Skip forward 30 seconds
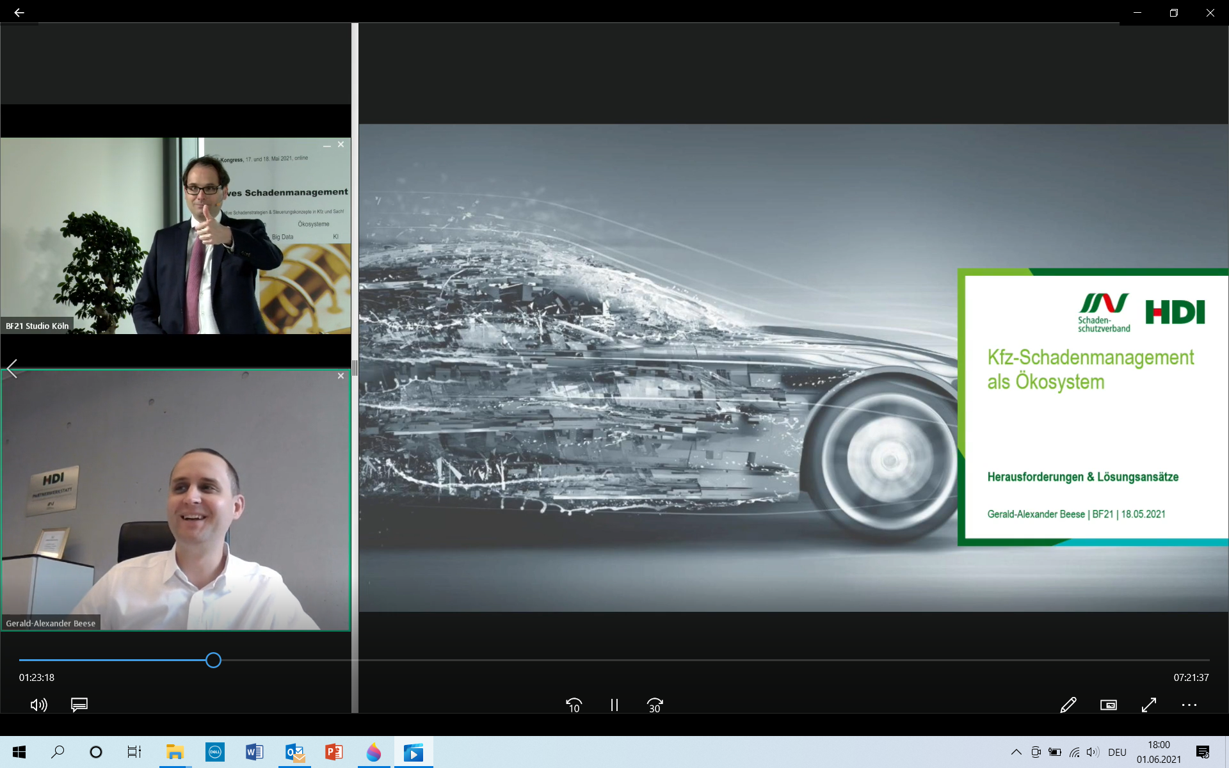This screenshot has height=768, width=1229. 655,705
